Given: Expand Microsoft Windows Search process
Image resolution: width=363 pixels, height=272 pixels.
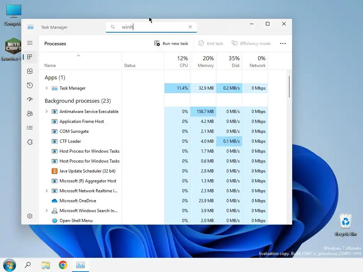Looking at the screenshot, I should click(46, 211).
